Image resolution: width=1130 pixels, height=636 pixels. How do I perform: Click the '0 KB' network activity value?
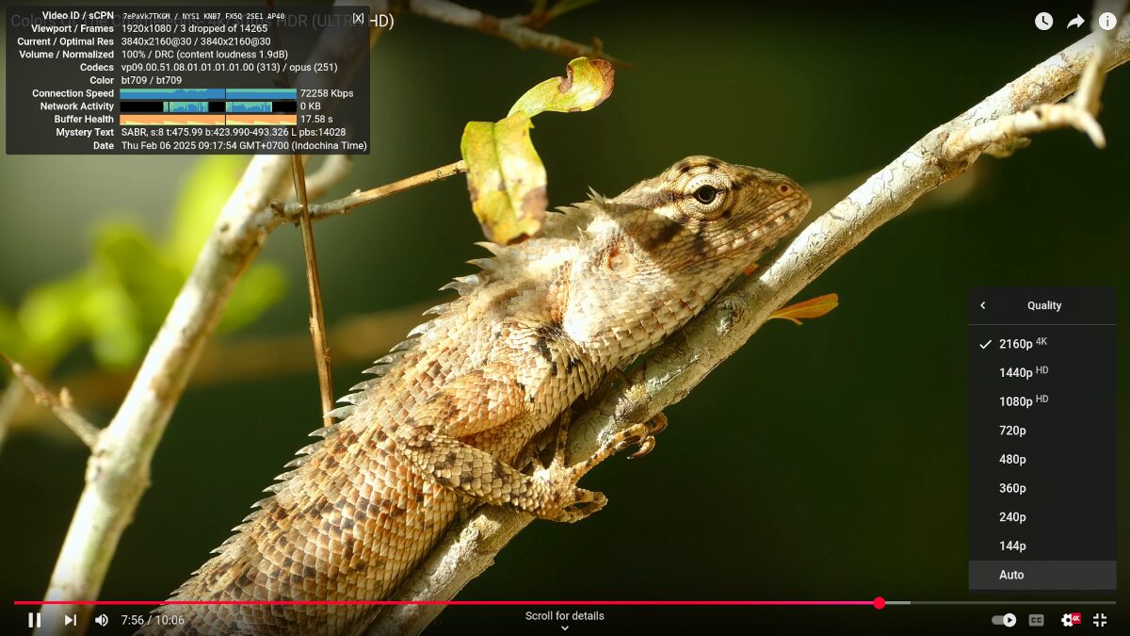311,106
